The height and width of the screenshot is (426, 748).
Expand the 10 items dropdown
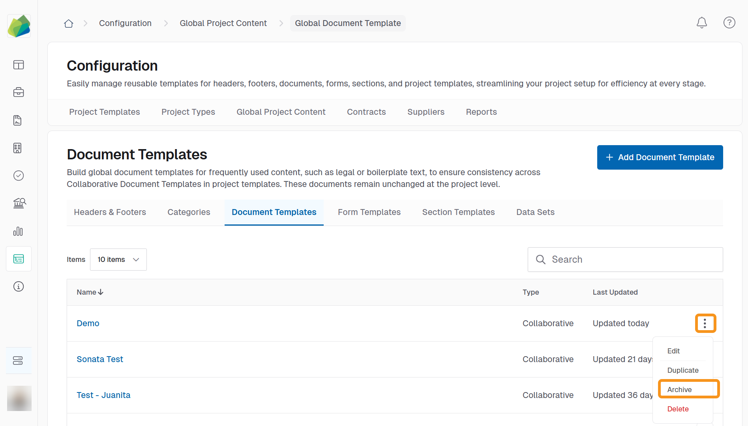point(118,260)
